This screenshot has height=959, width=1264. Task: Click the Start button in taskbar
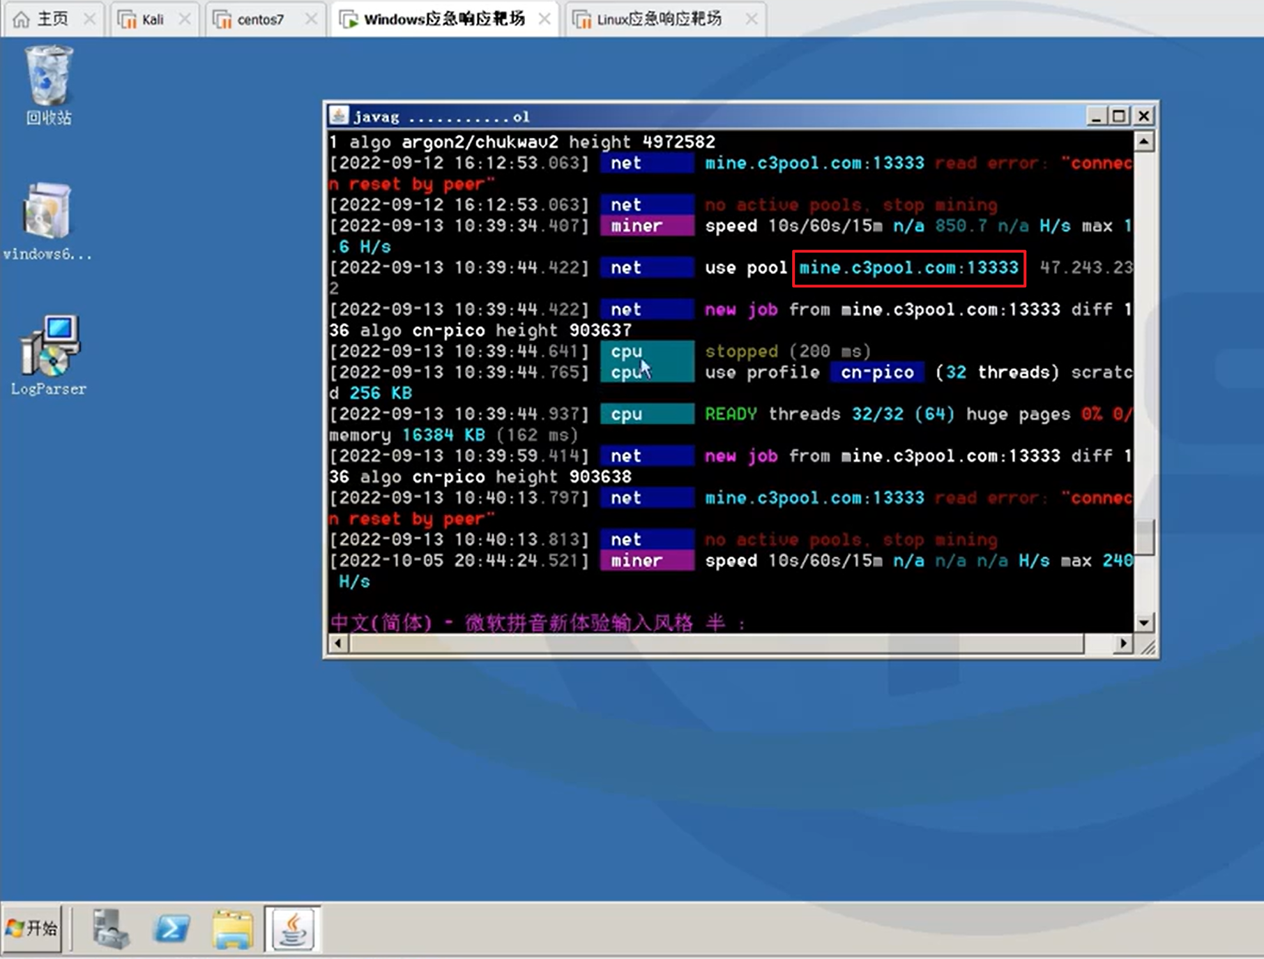coord(32,928)
